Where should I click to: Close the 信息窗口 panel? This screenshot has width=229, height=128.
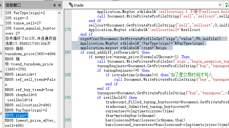coord(60,5)
